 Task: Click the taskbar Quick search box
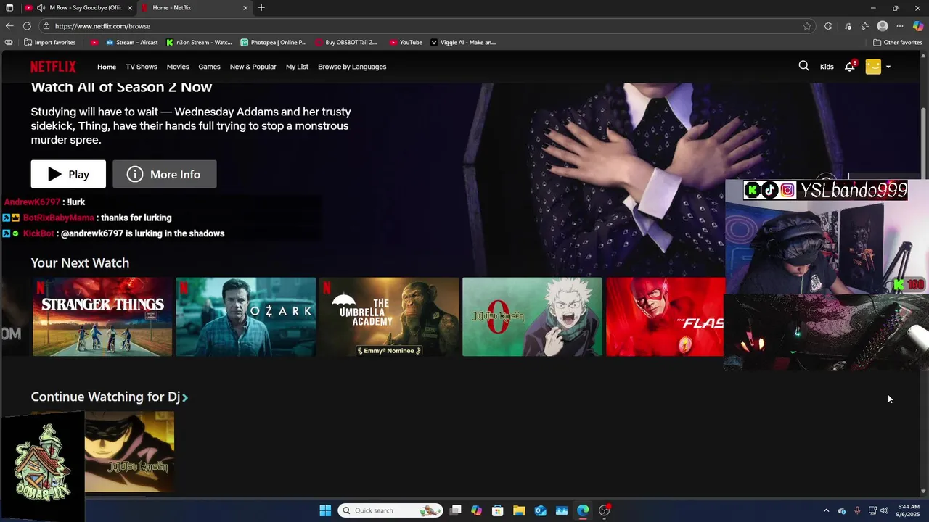pos(390,510)
